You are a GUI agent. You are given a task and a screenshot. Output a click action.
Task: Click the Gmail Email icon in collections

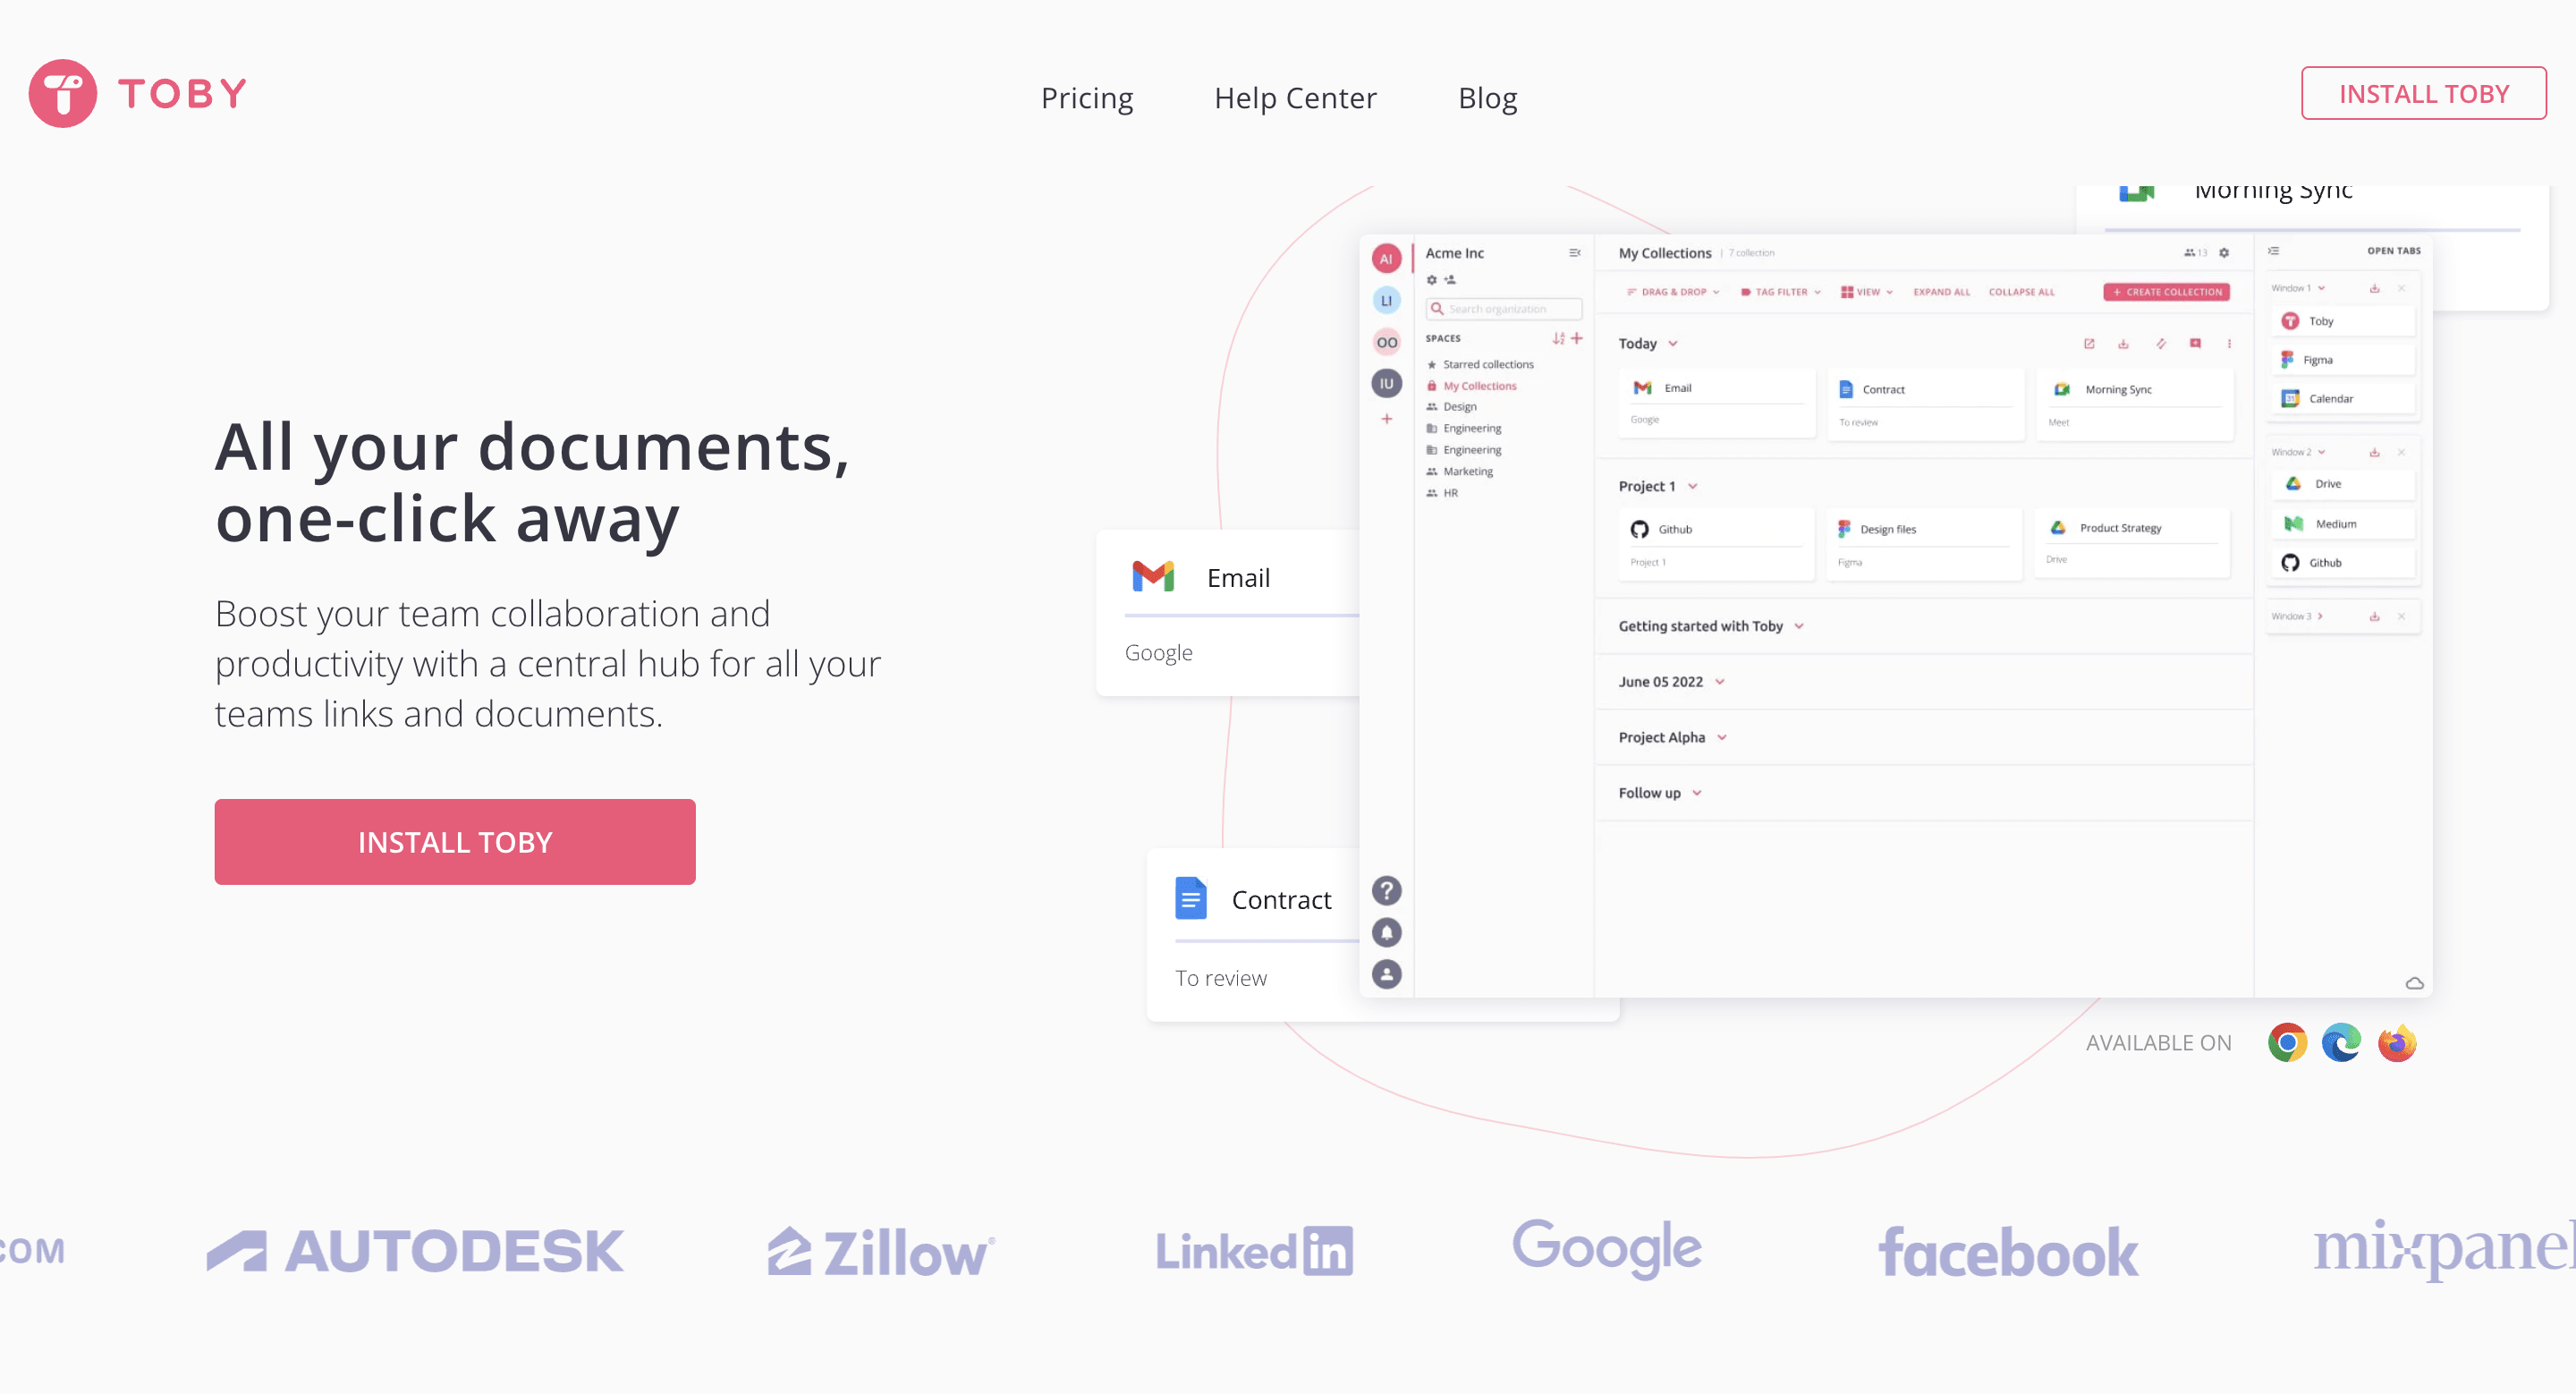click(1640, 390)
